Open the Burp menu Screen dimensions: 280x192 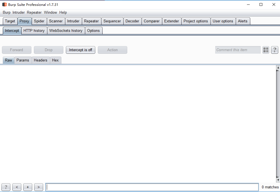pos(7,13)
